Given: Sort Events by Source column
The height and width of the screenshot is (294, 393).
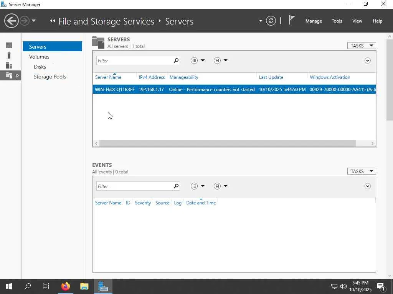Looking at the screenshot, I should tap(162, 203).
